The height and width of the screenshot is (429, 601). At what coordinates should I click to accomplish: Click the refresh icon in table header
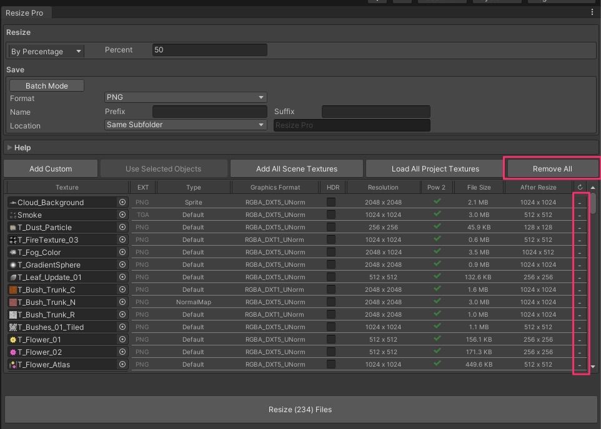click(x=580, y=187)
